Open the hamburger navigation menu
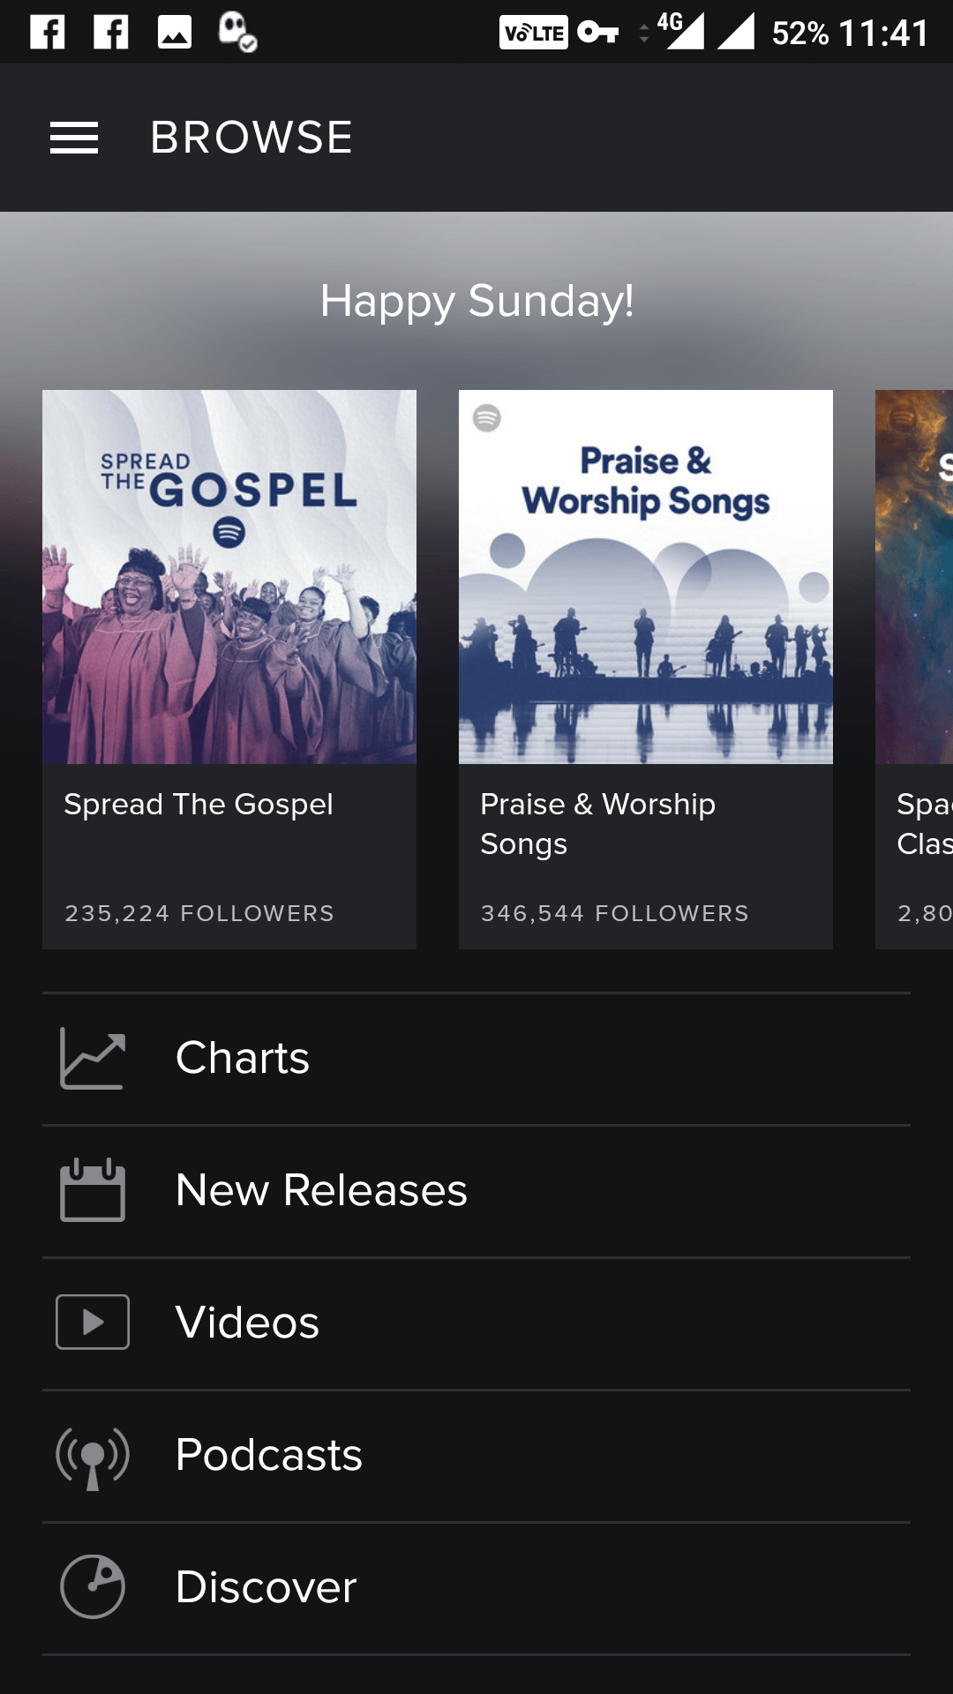 pos(74,138)
